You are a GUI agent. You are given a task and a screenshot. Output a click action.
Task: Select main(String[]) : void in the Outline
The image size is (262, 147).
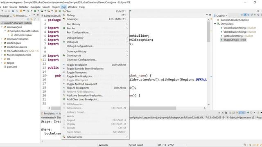pos(235,40)
